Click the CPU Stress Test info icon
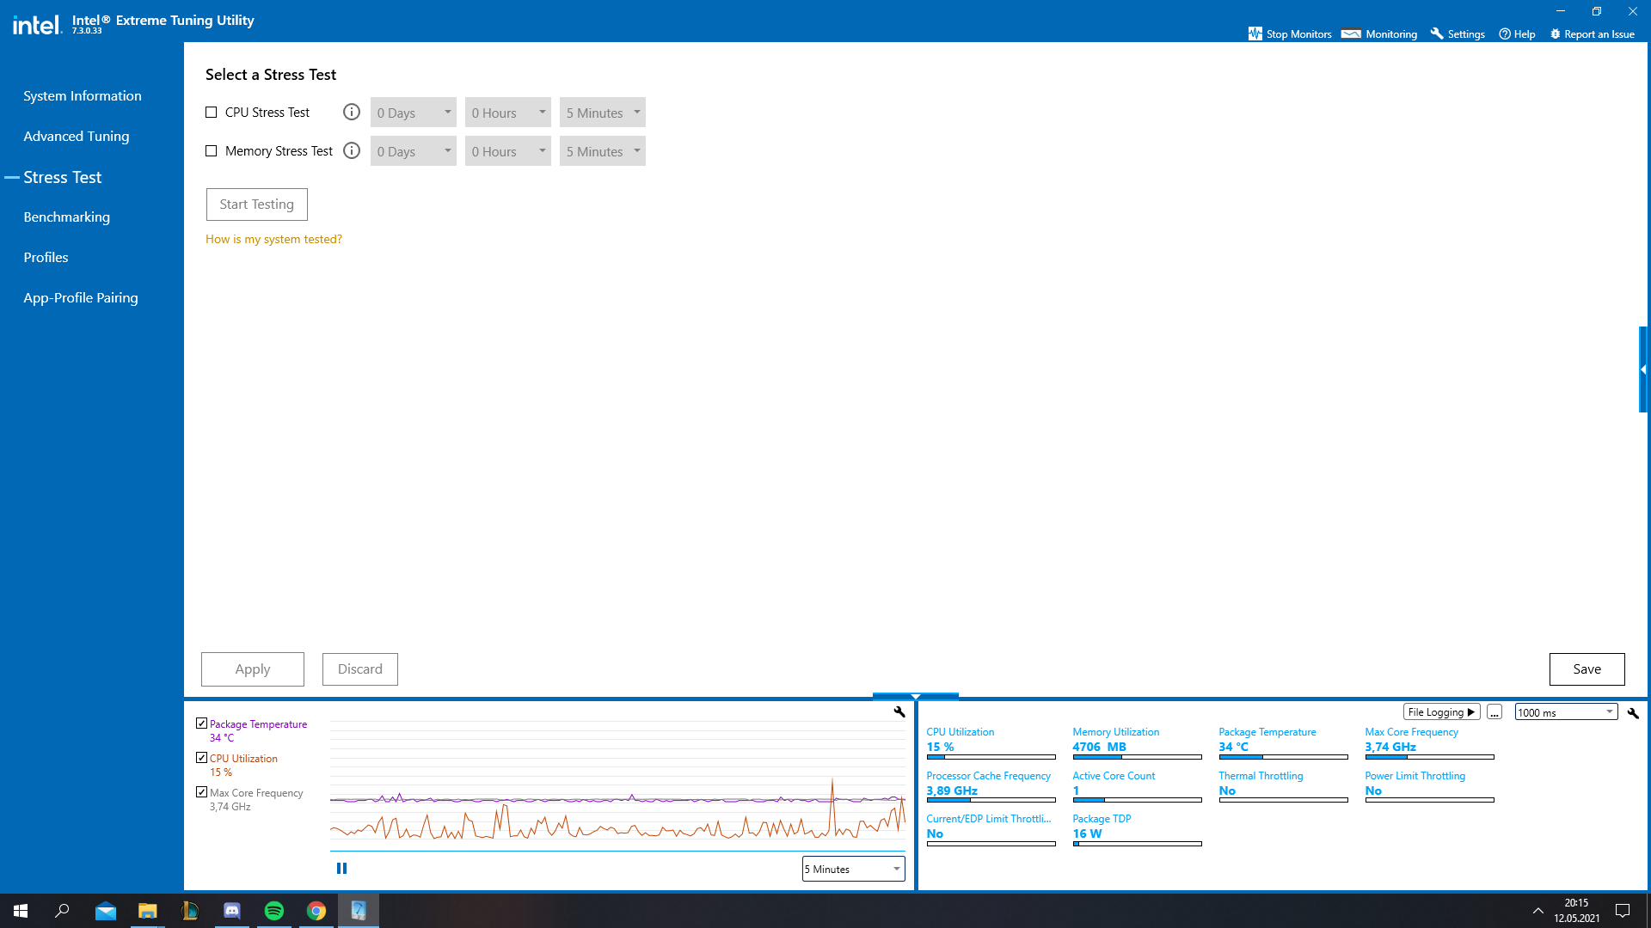This screenshot has width=1651, height=928. pos(351,113)
